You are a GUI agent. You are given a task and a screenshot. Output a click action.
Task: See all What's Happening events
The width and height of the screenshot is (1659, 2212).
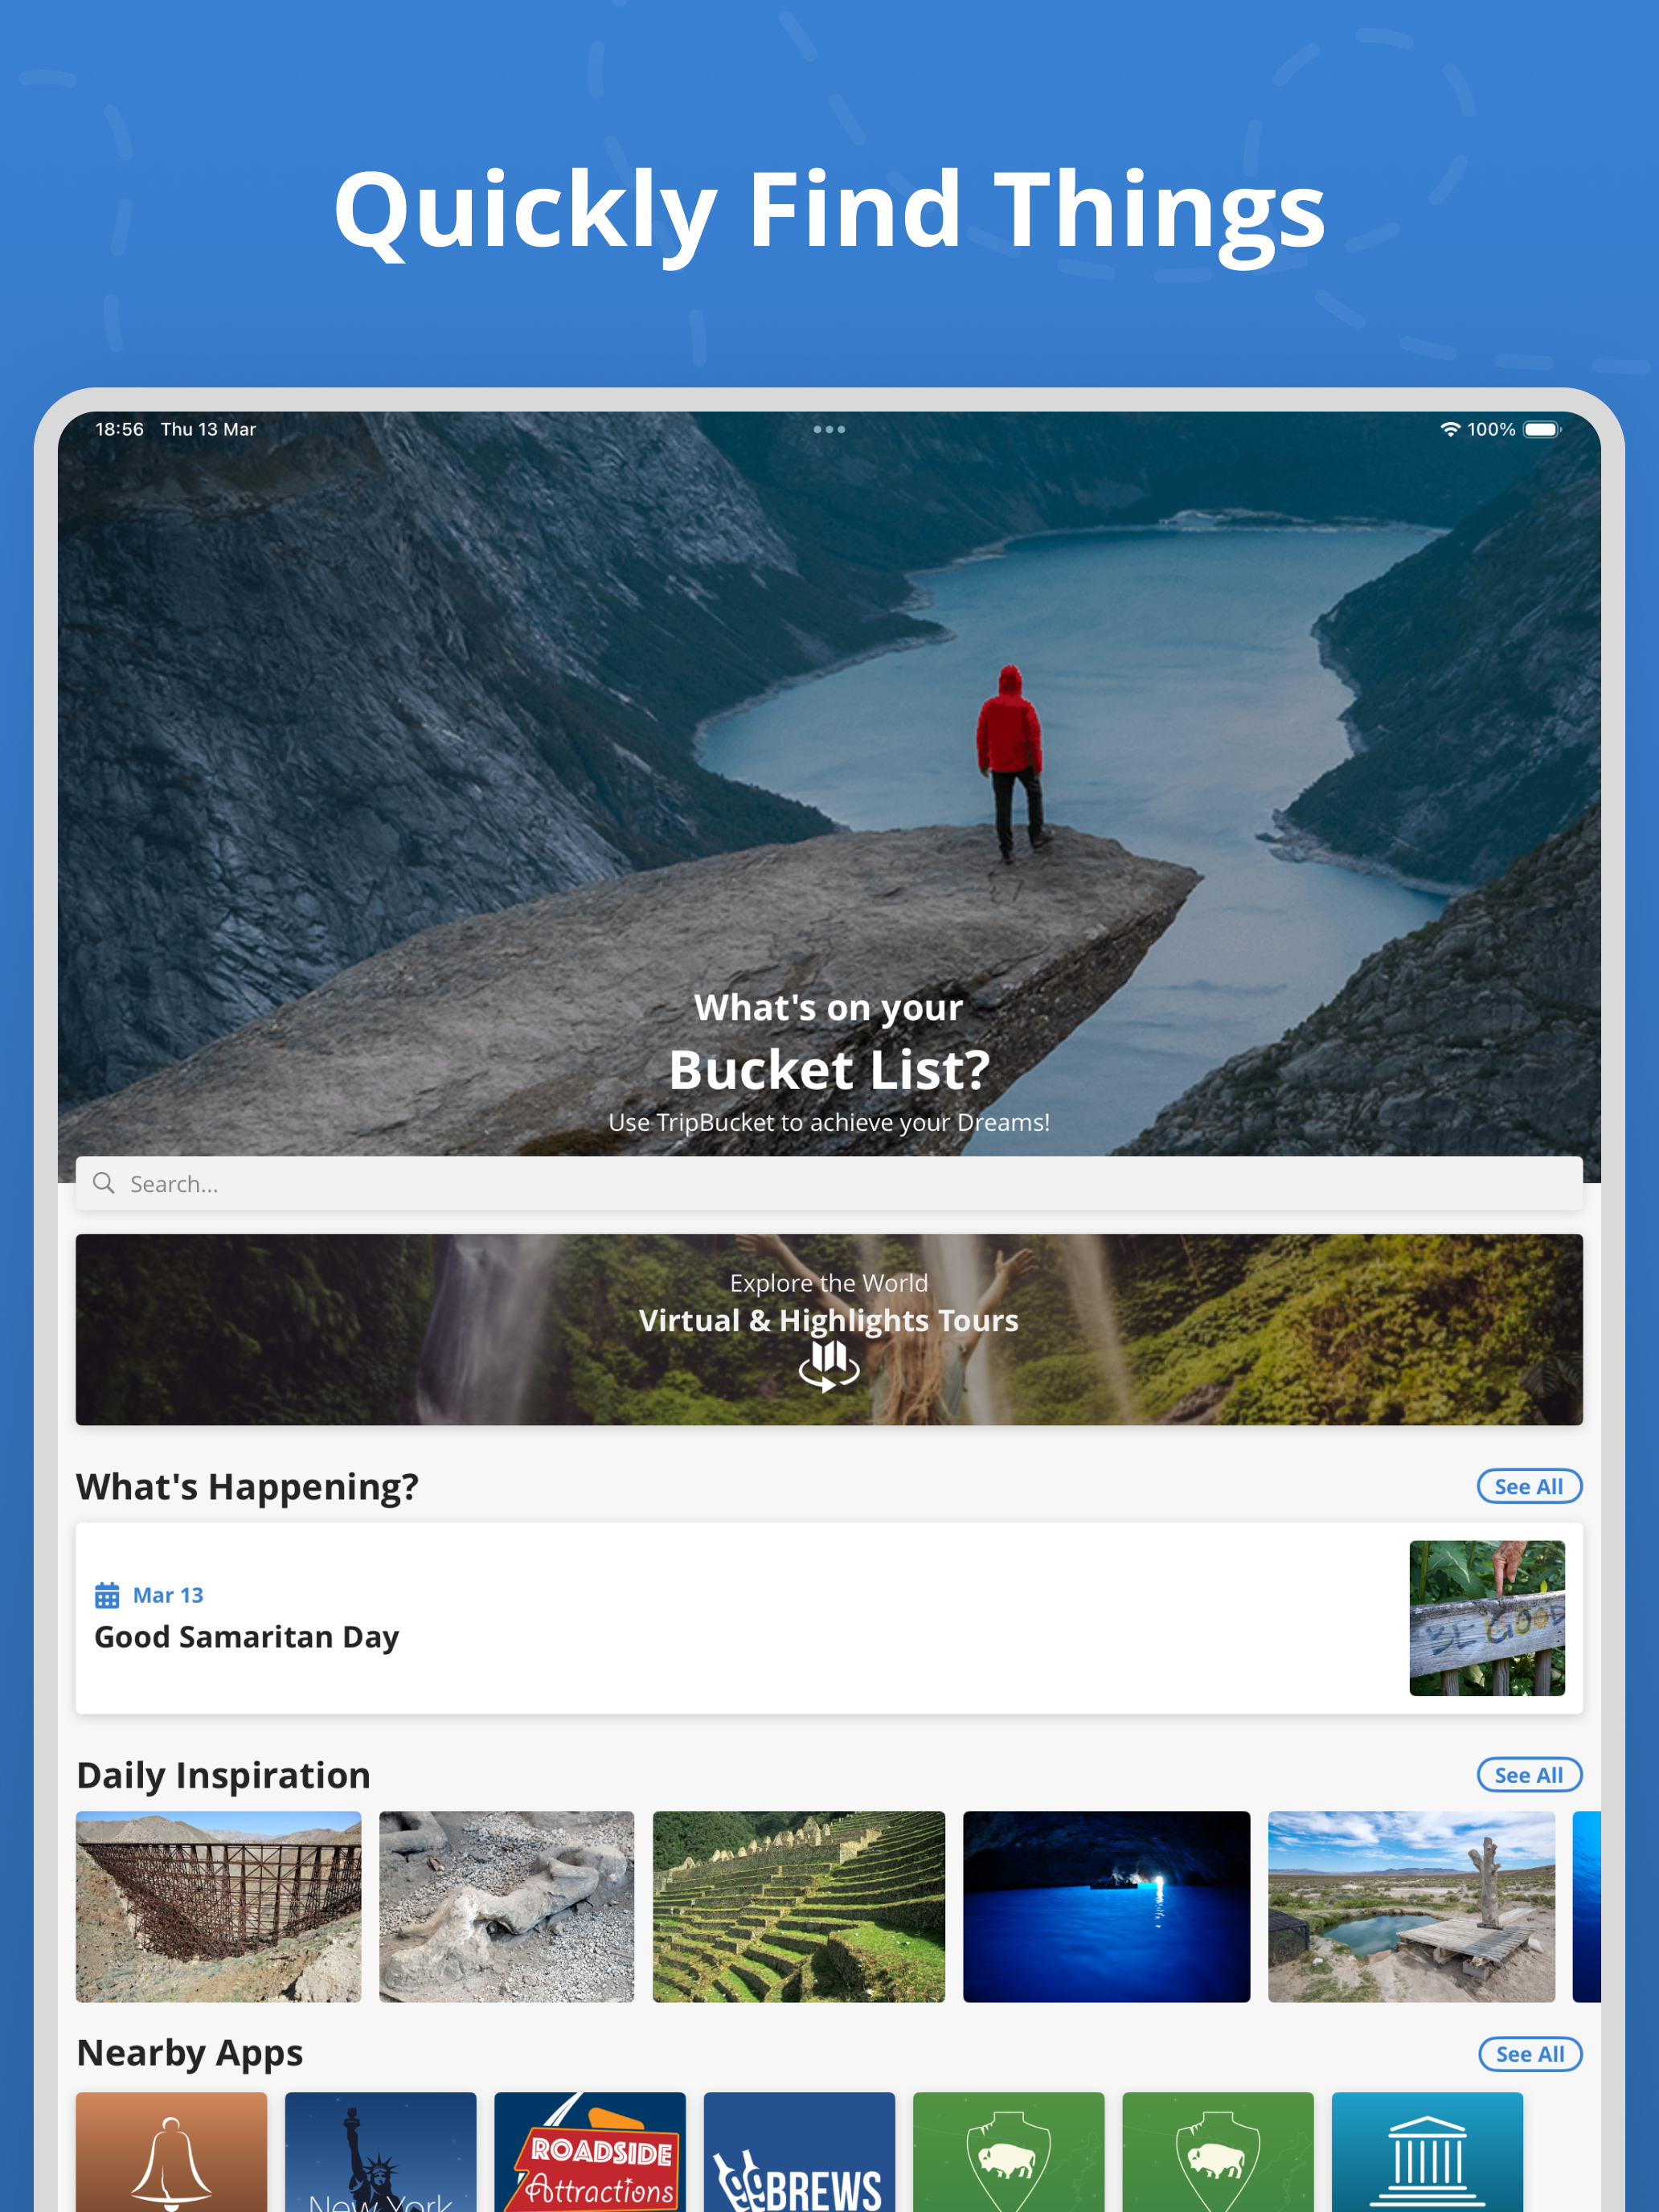[1529, 1486]
